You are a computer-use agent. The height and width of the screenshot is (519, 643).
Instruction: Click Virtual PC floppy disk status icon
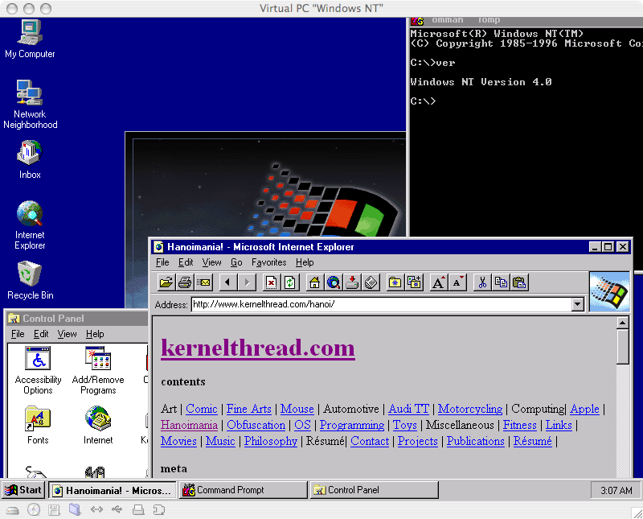(54, 510)
